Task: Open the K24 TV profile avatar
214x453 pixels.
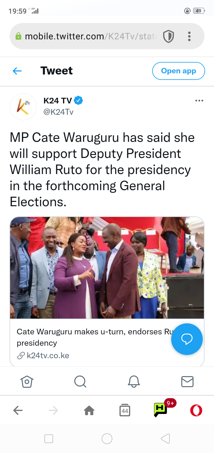Action: 23,107
